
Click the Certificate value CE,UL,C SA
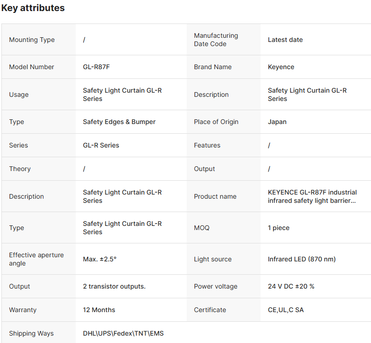[x=286, y=310]
